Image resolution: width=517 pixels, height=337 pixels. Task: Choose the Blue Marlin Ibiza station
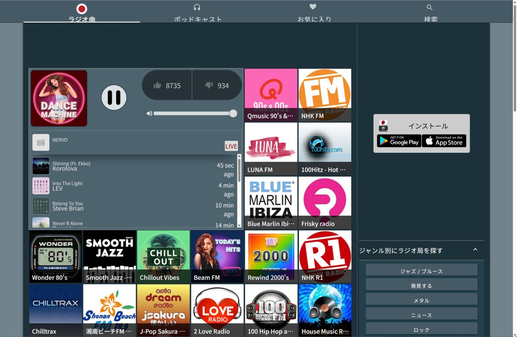[271, 203]
